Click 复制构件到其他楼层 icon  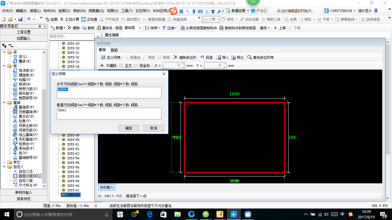point(237,28)
